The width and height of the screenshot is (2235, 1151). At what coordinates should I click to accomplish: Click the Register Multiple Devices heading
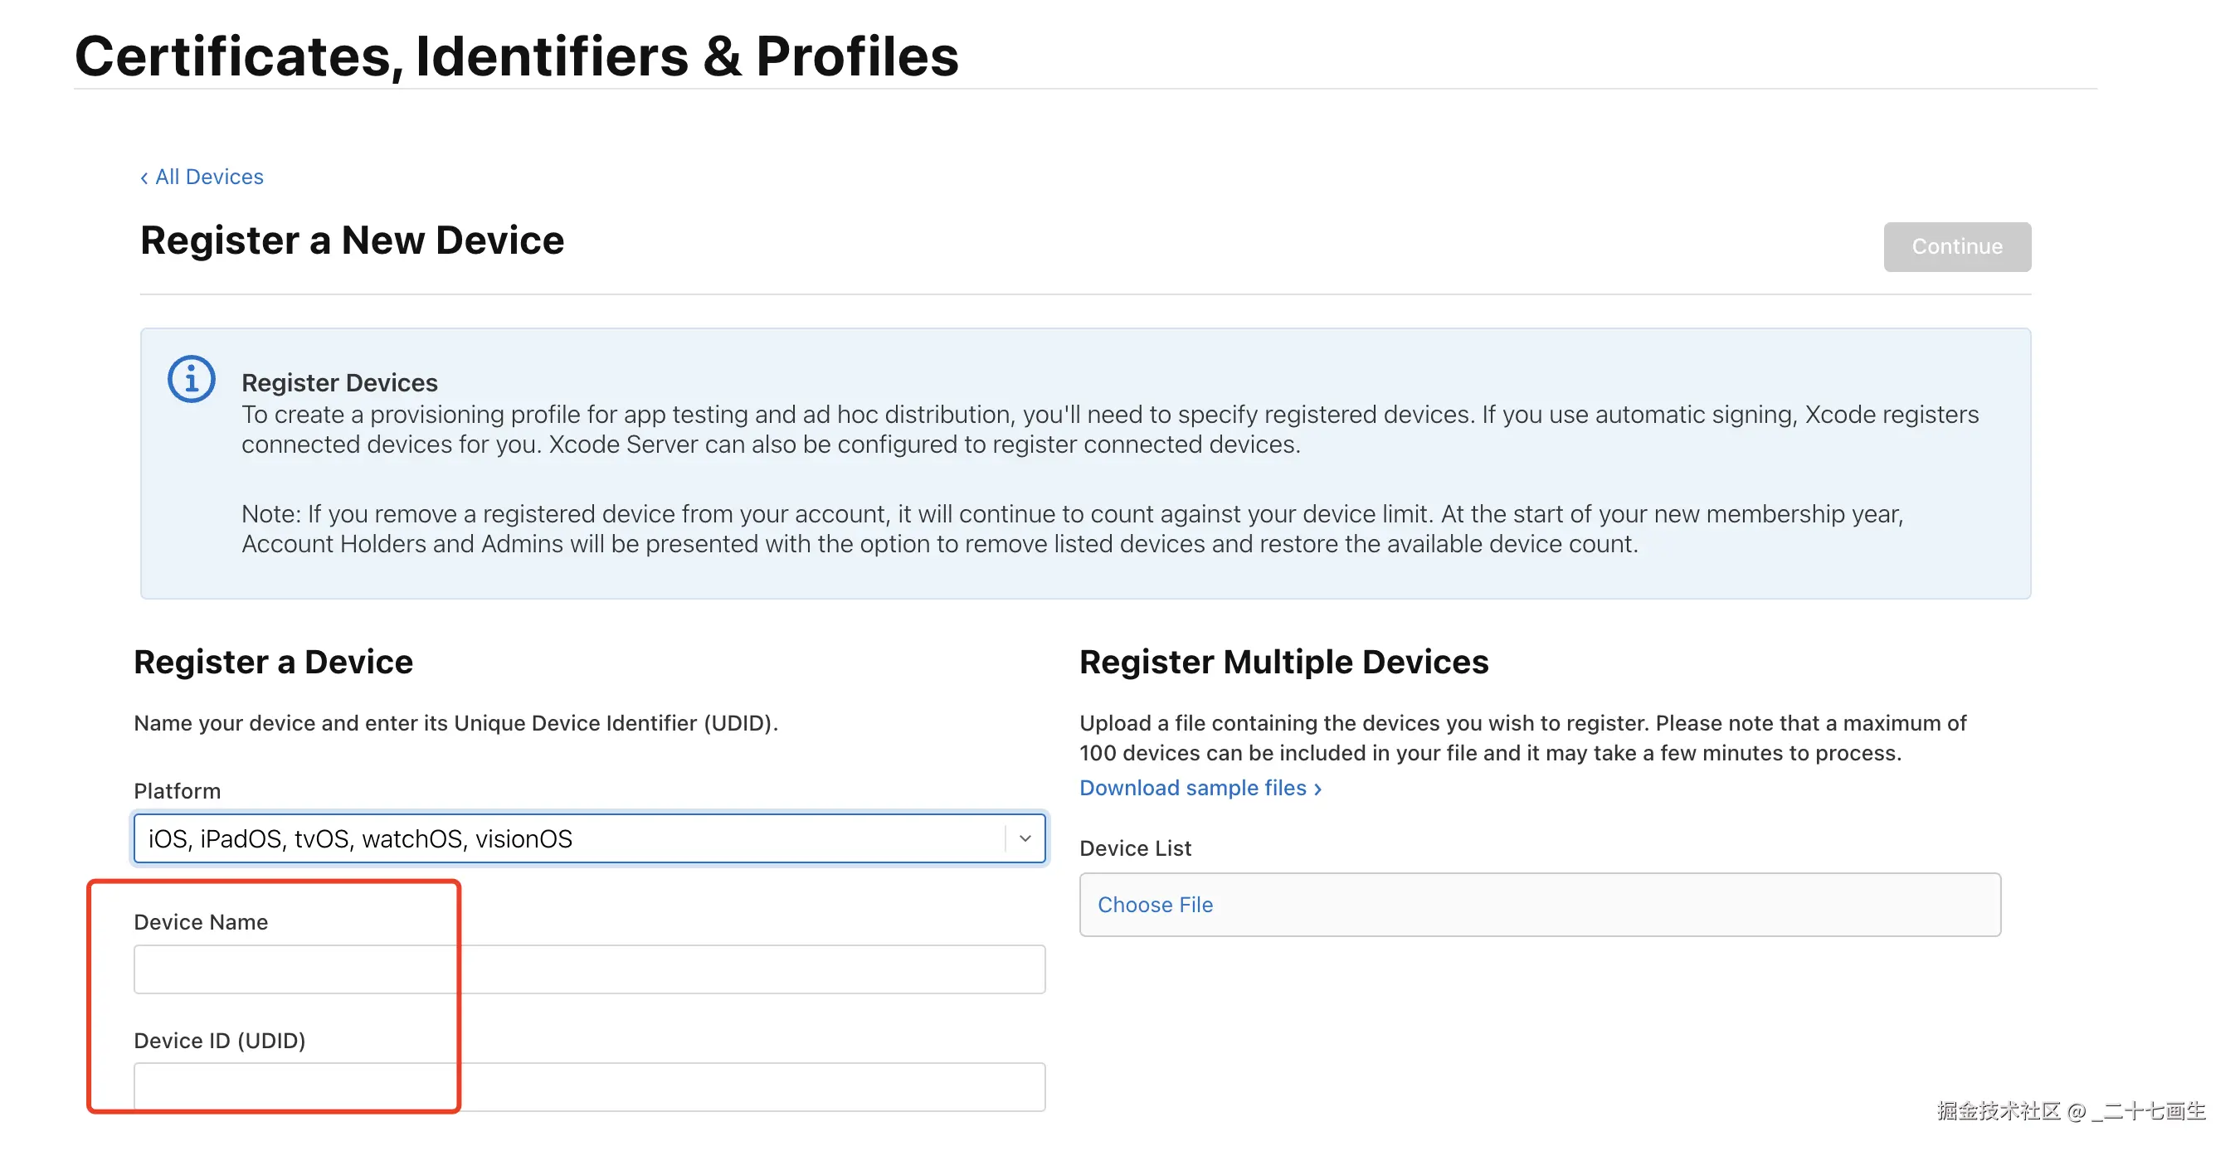point(1283,662)
